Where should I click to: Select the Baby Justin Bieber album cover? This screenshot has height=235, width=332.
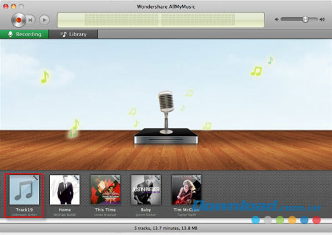click(146, 190)
